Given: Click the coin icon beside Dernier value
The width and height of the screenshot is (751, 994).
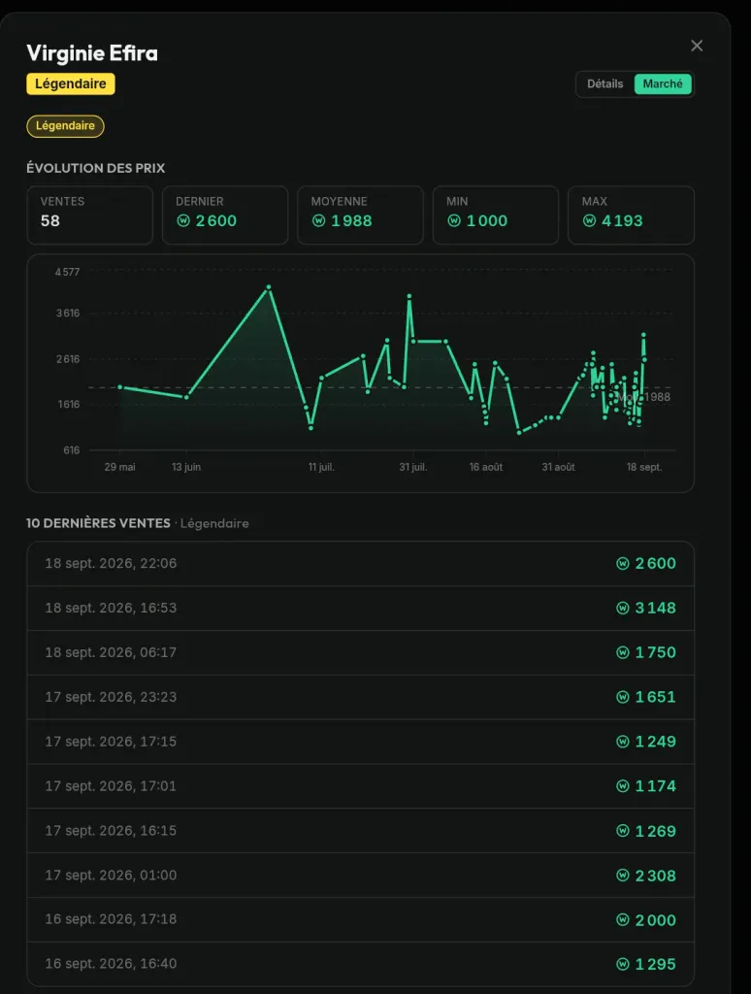Looking at the screenshot, I should click(183, 220).
